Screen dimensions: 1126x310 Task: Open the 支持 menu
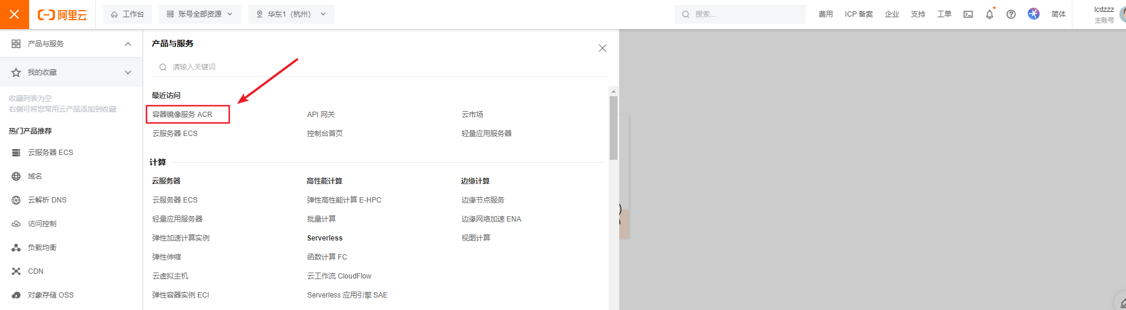click(918, 14)
